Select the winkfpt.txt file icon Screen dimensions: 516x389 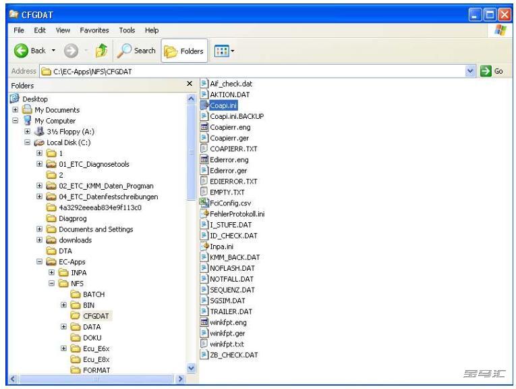[204, 344]
